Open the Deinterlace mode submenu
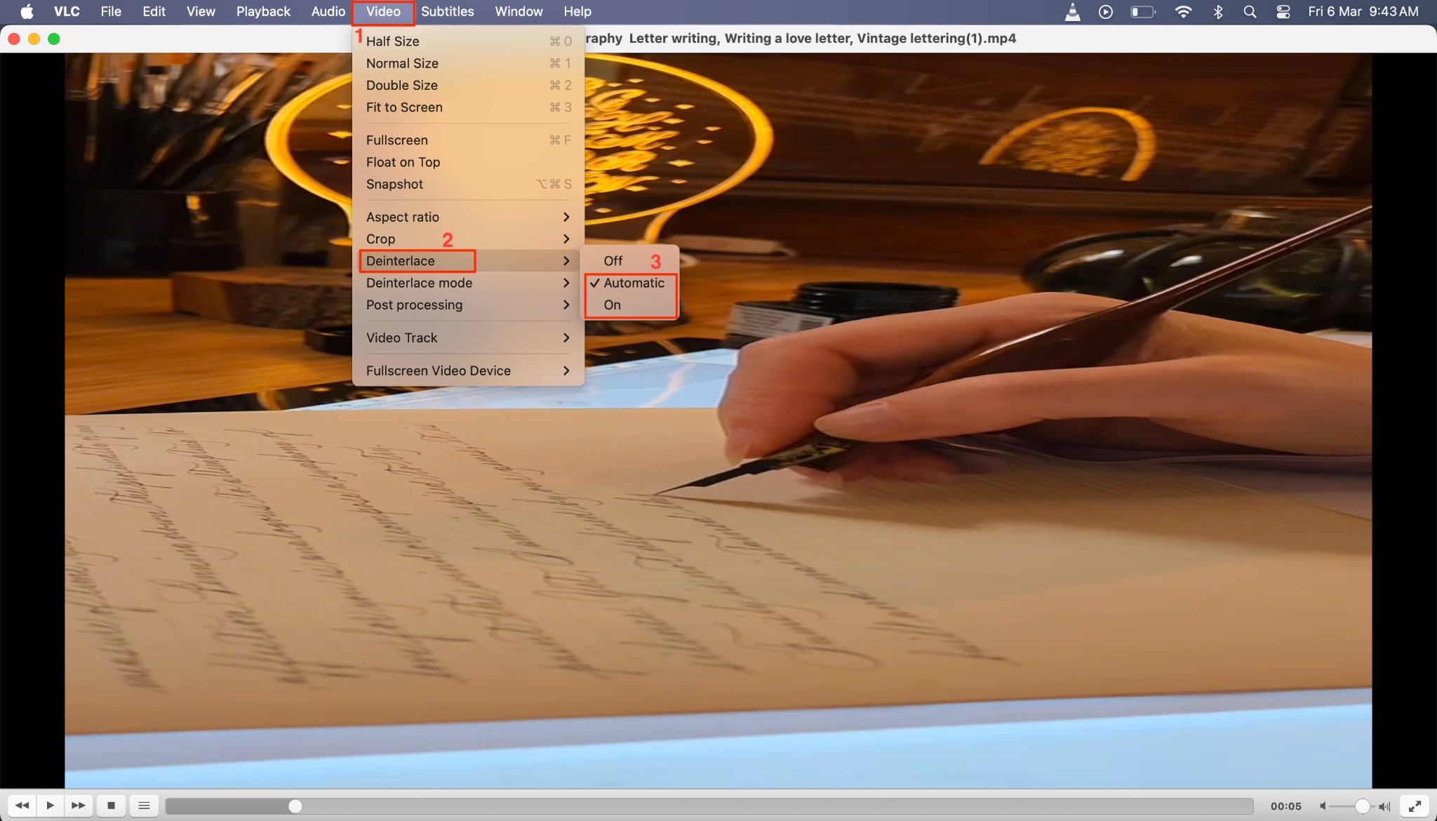 pyautogui.click(x=419, y=283)
